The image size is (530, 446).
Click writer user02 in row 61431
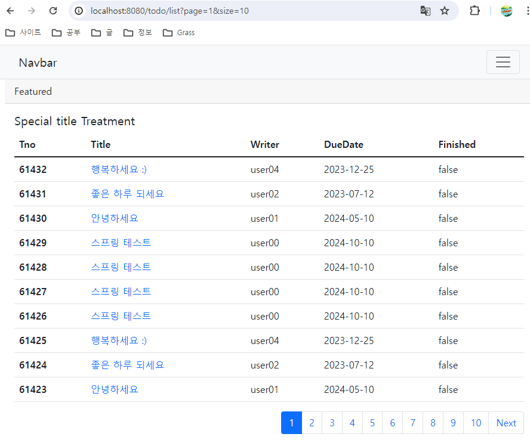265,194
